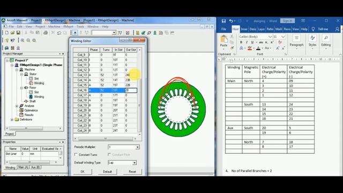This screenshot has height=193, width=343.
Task: Open the Default Winding Type dropdown
Action: point(135,162)
